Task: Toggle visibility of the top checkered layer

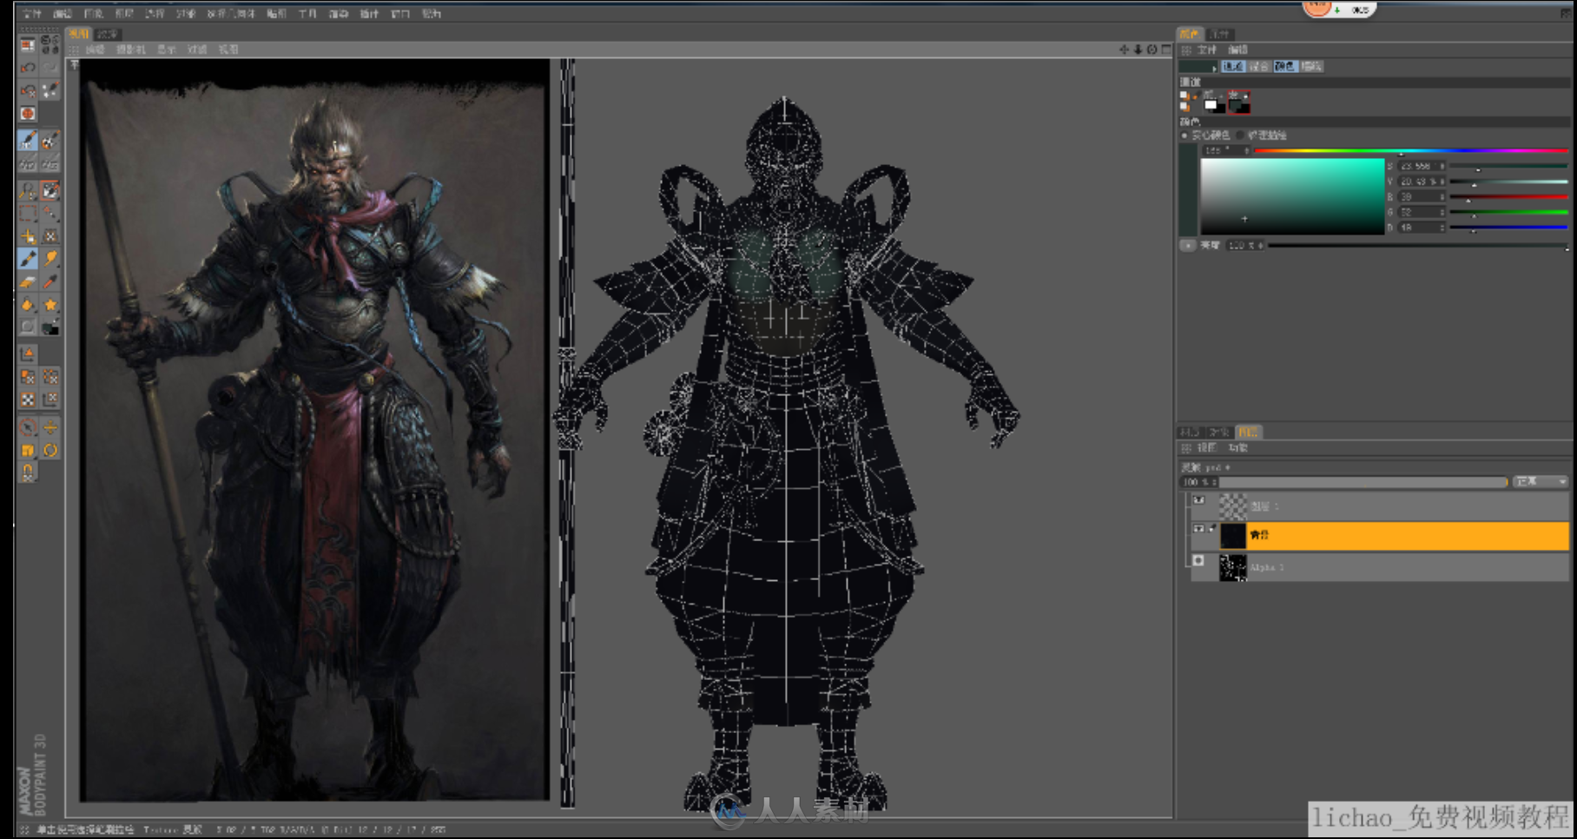Action: point(1198,500)
